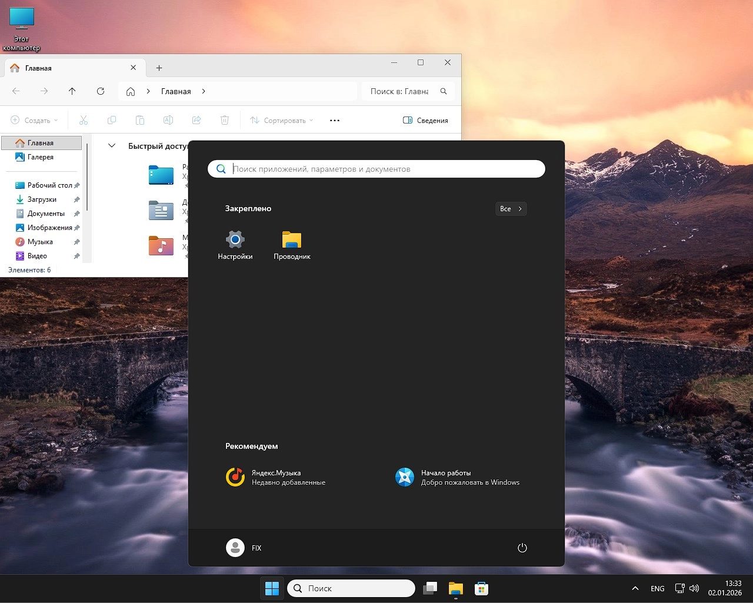Click the volume icon in the system tray
Viewport: 753px width, 603px height.
(x=694, y=588)
